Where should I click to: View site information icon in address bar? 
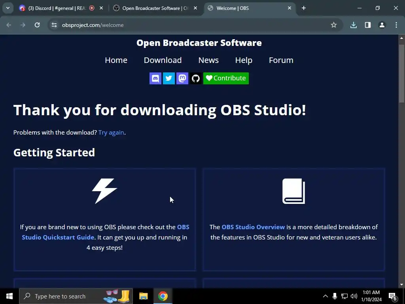click(54, 25)
